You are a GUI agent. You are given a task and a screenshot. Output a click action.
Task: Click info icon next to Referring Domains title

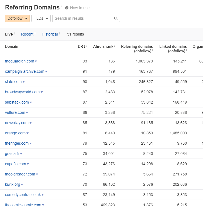coord(61,6)
